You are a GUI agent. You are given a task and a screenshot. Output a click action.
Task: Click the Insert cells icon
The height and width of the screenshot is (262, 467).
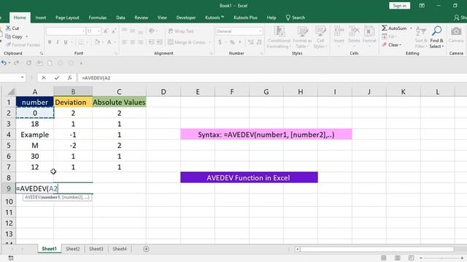coord(339,31)
